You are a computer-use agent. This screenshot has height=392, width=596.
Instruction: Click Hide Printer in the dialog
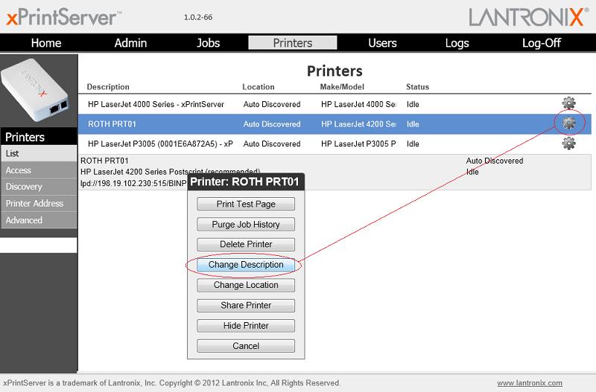(x=246, y=326)
